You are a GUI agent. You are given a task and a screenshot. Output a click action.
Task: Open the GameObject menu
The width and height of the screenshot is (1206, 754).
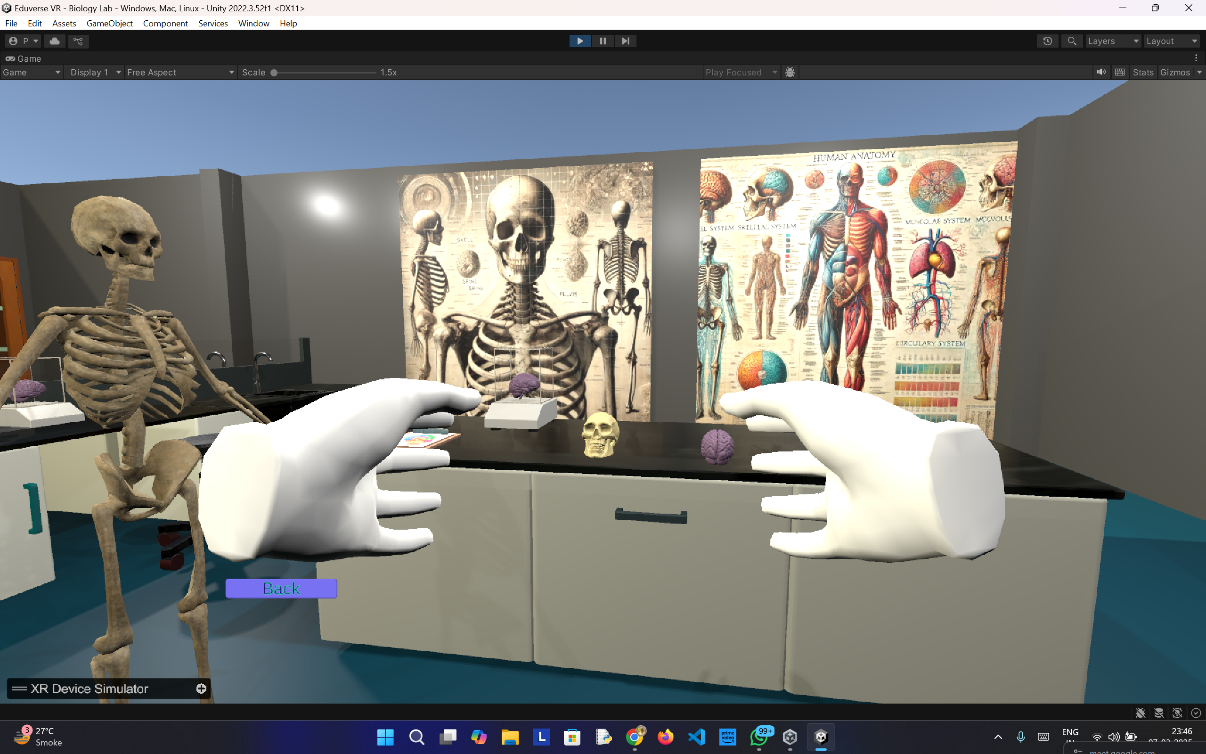coord(109,24)
